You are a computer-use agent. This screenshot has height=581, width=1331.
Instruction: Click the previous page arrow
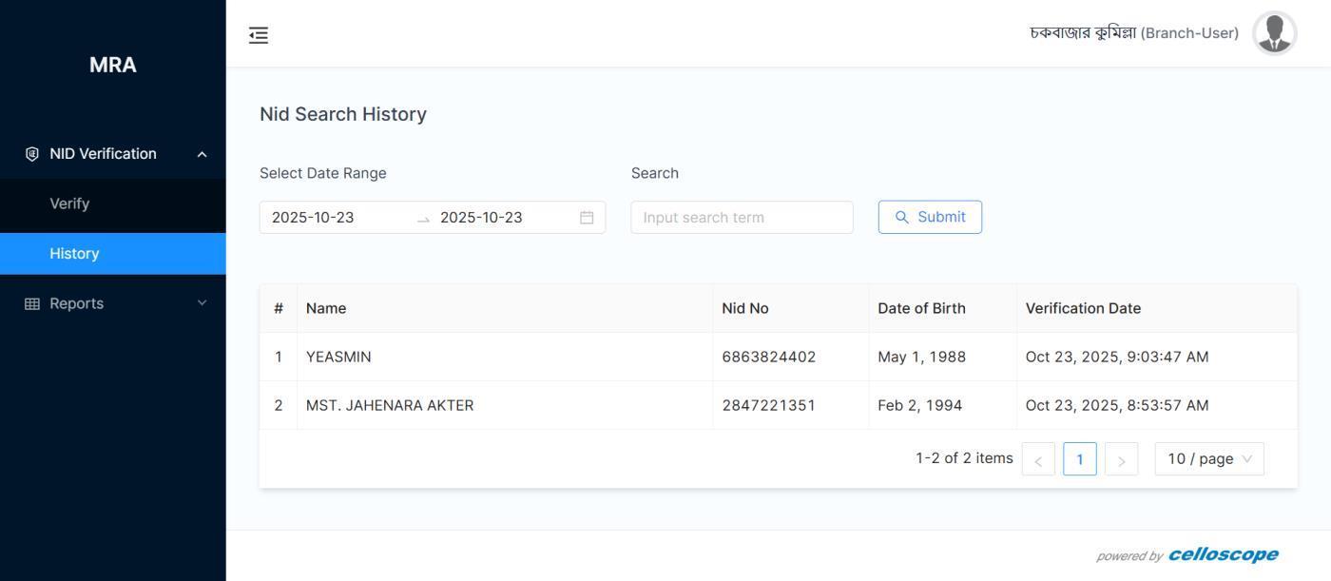click(1038, 460)
